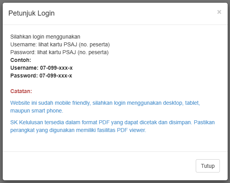Image resolution: width=230 pixels, height=183 pixels.
Task: Click the bold 'Username:' label in the example
Action: pos(25,68)
